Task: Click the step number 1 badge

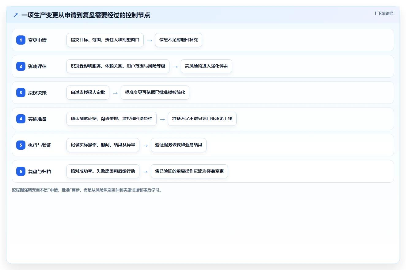Action: (21, 40)
